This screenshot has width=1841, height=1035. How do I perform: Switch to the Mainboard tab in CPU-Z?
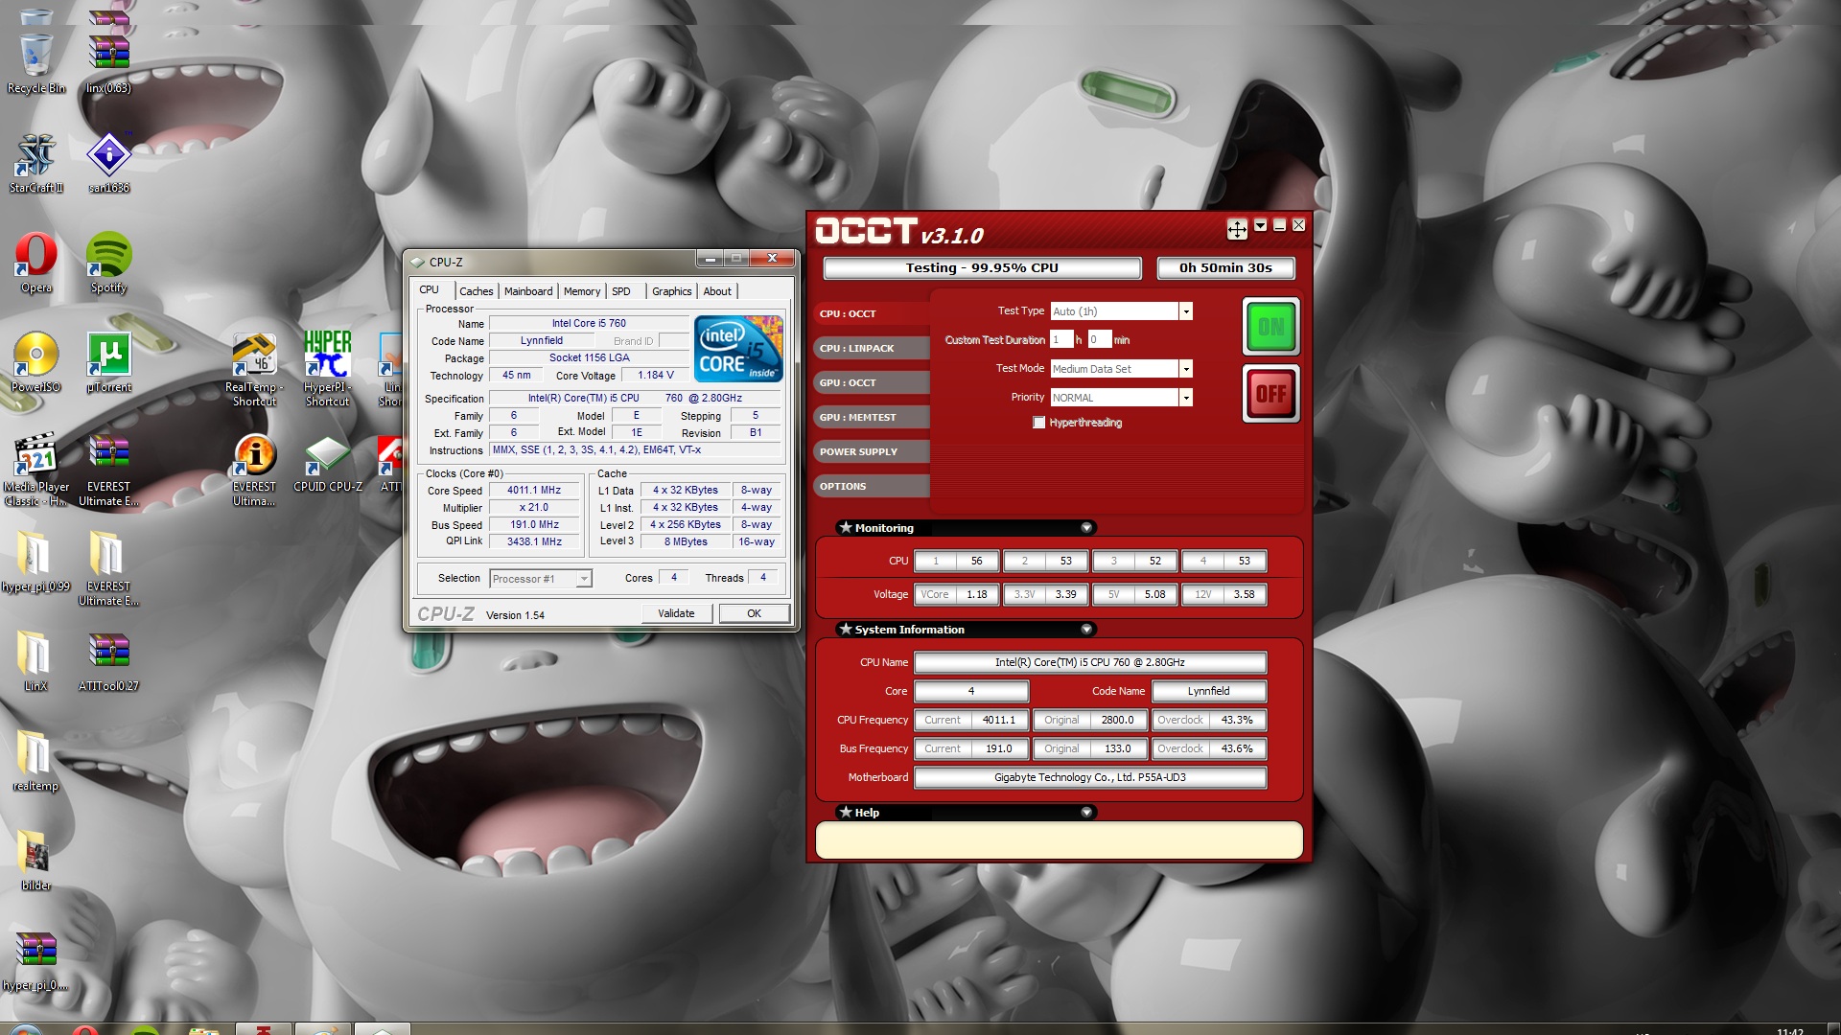(x=528, y=291)
